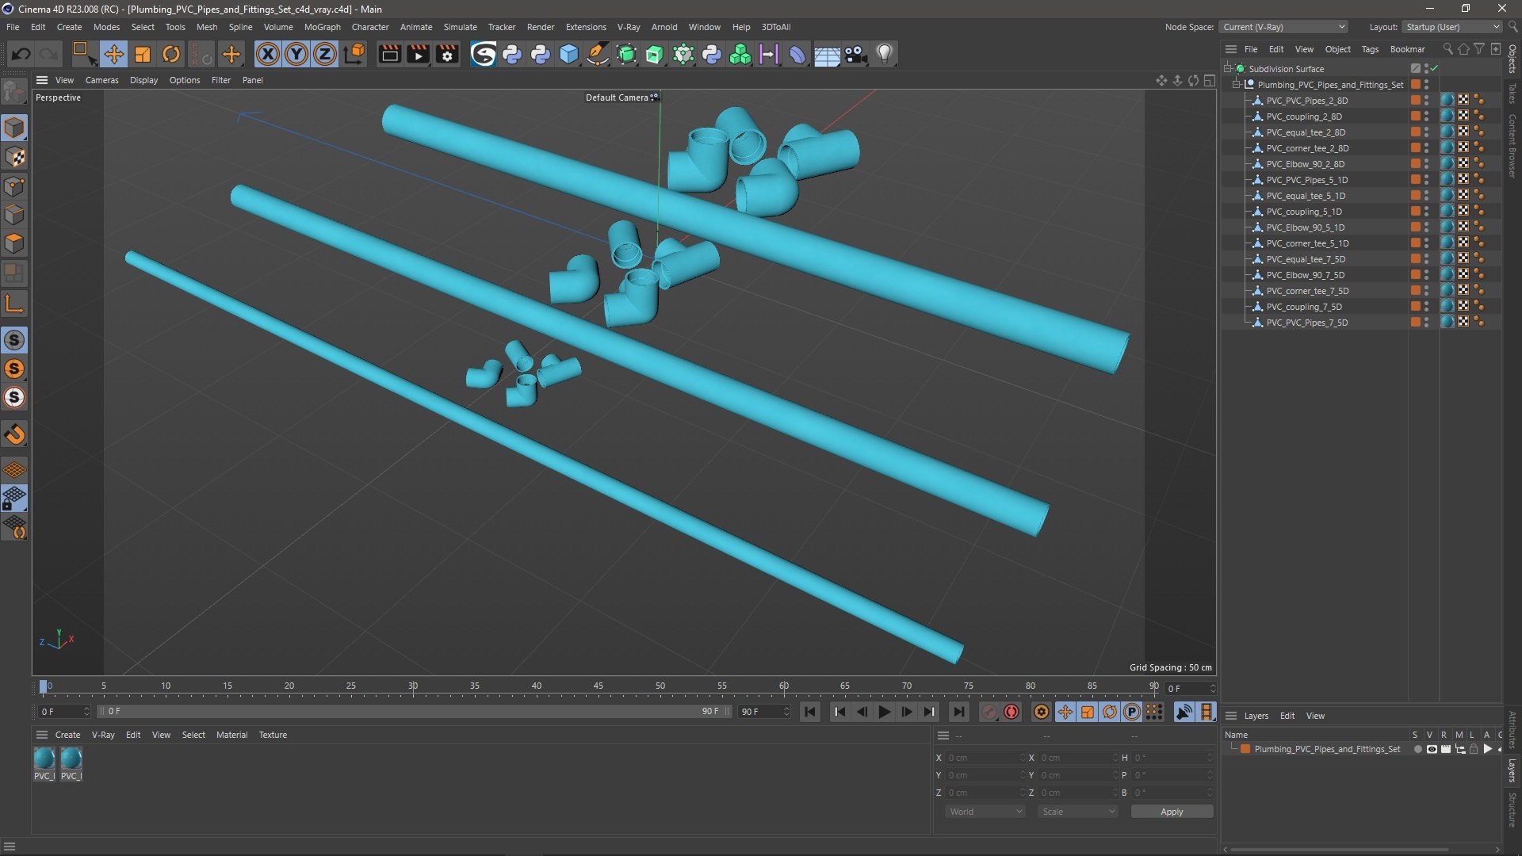
Task: Collapse the Subdivision Surface tree item
Action: tap(1227, 69)
